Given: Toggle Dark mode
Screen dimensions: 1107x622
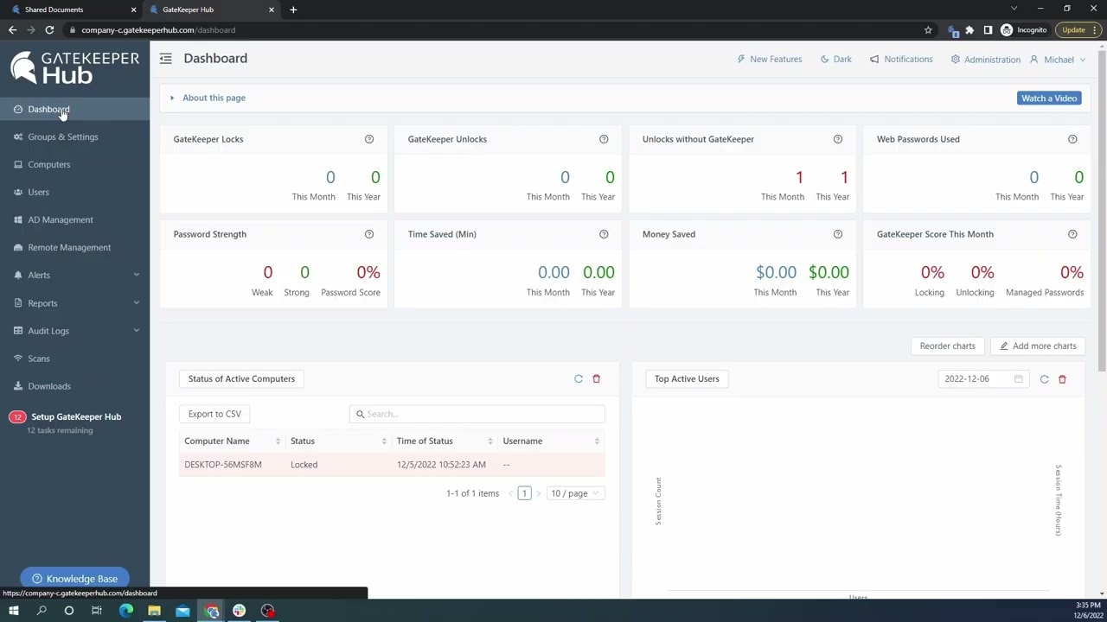Looking at the screenshot, I should coord(835,60).
